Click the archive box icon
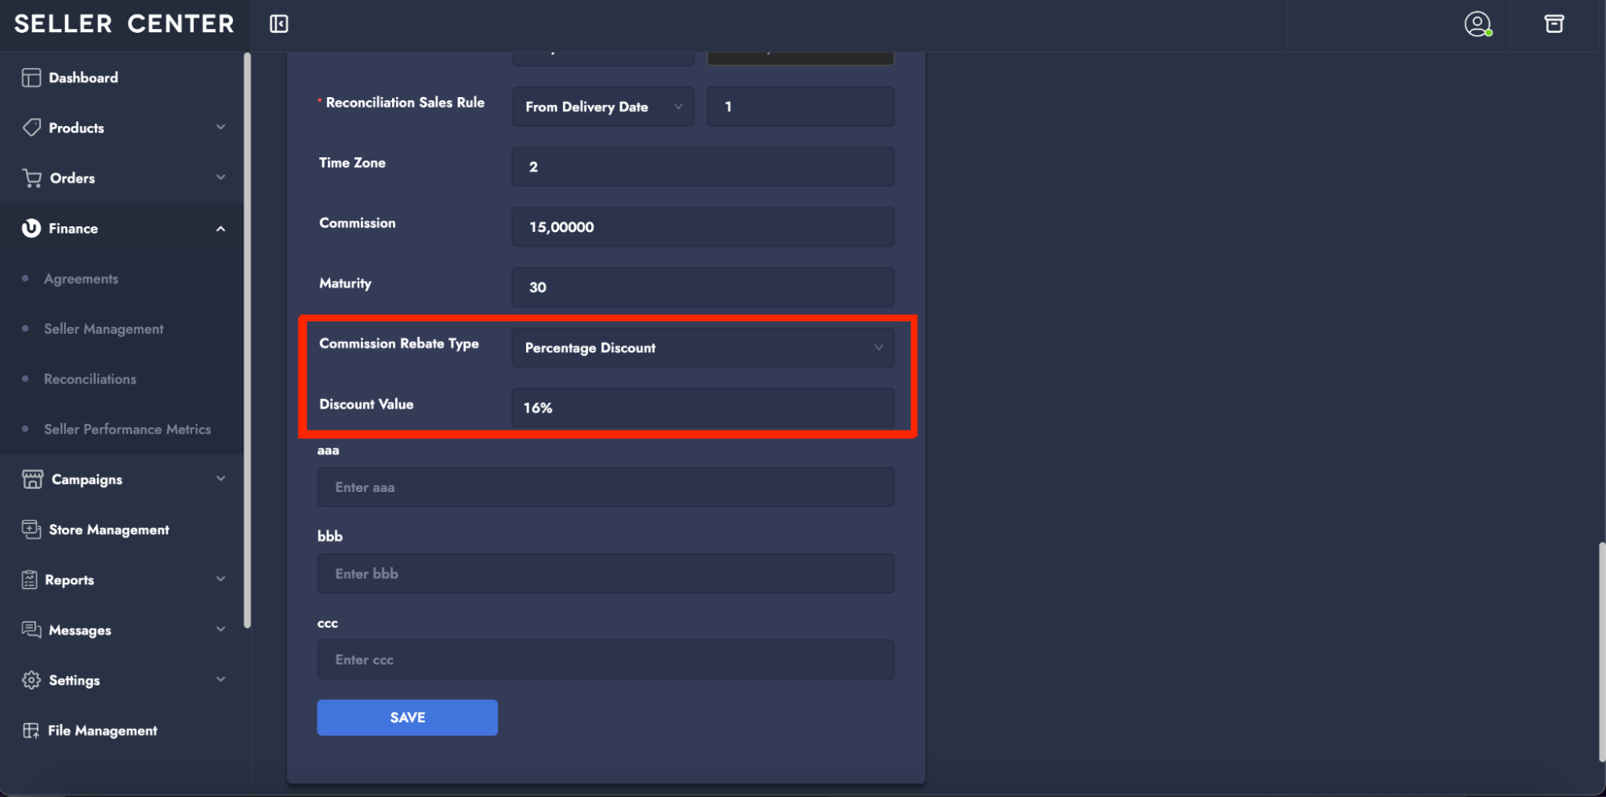This screenshot has width=1606, height=797. click(x=1554, y=24)
